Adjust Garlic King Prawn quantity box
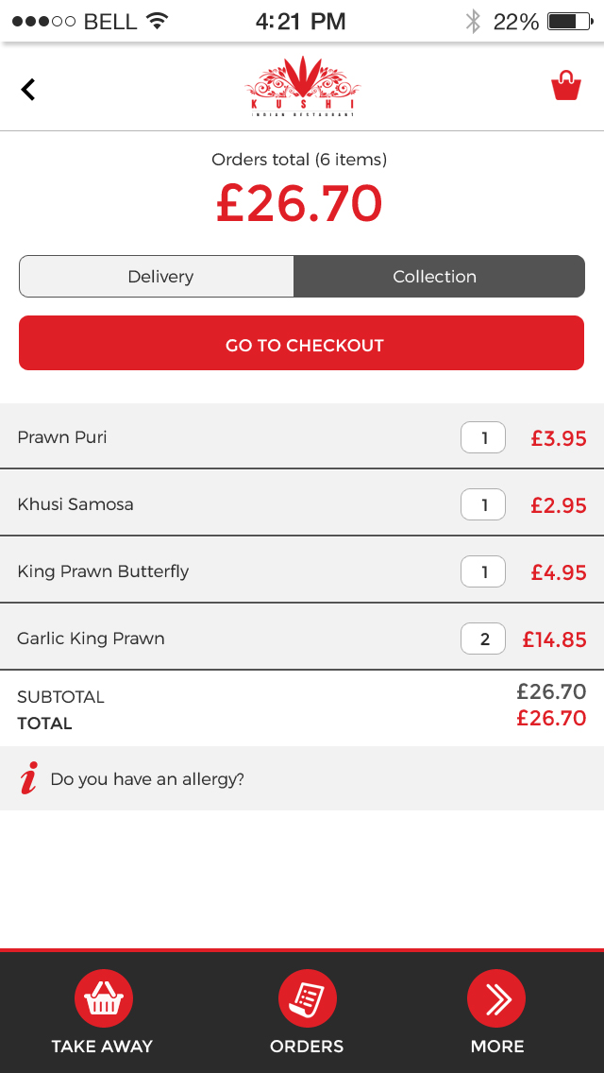 [483, 639]
